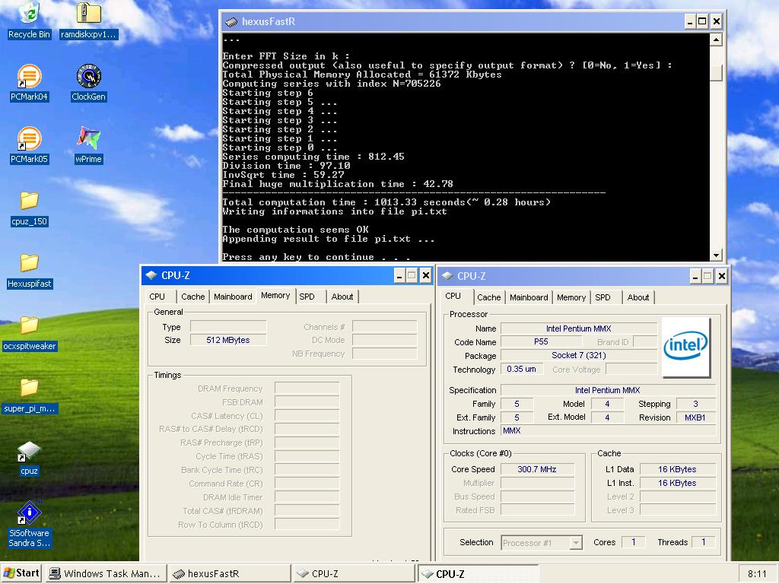The image size is (779, 584).
Task: Expand the Processor #1 selection dropdown
Action: [x=576, y=543]
